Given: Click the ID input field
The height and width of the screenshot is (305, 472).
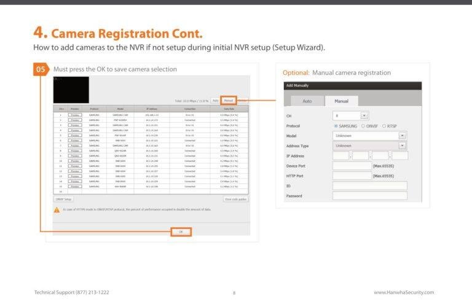Looking at the screenshot, I should point(369,186).
